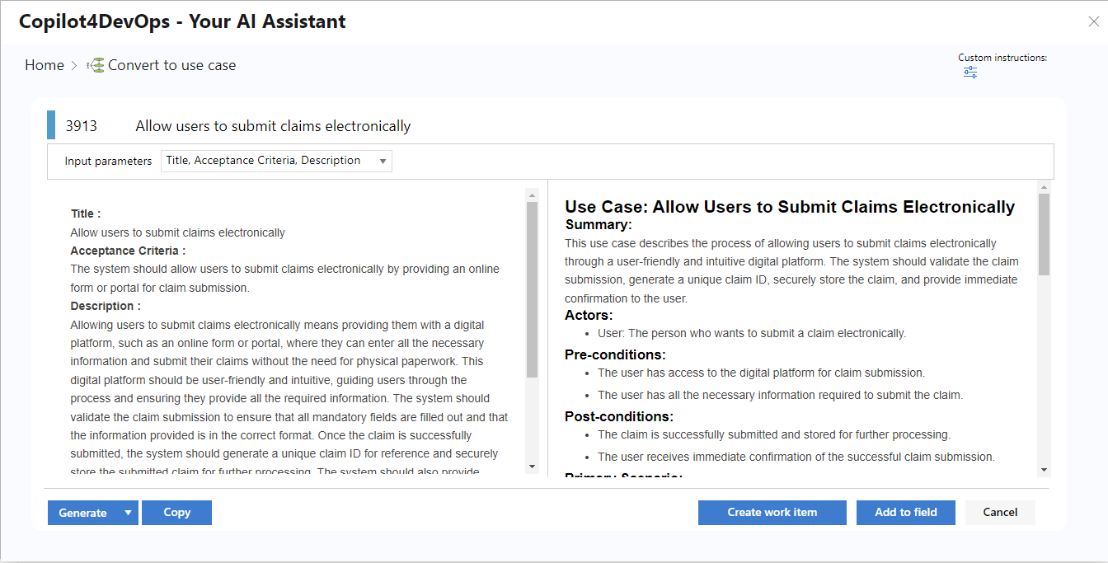Screen dimensions: 1108x563
Task: Click the 'Custom instructions:' label
Action: (x=1002, y=58)
